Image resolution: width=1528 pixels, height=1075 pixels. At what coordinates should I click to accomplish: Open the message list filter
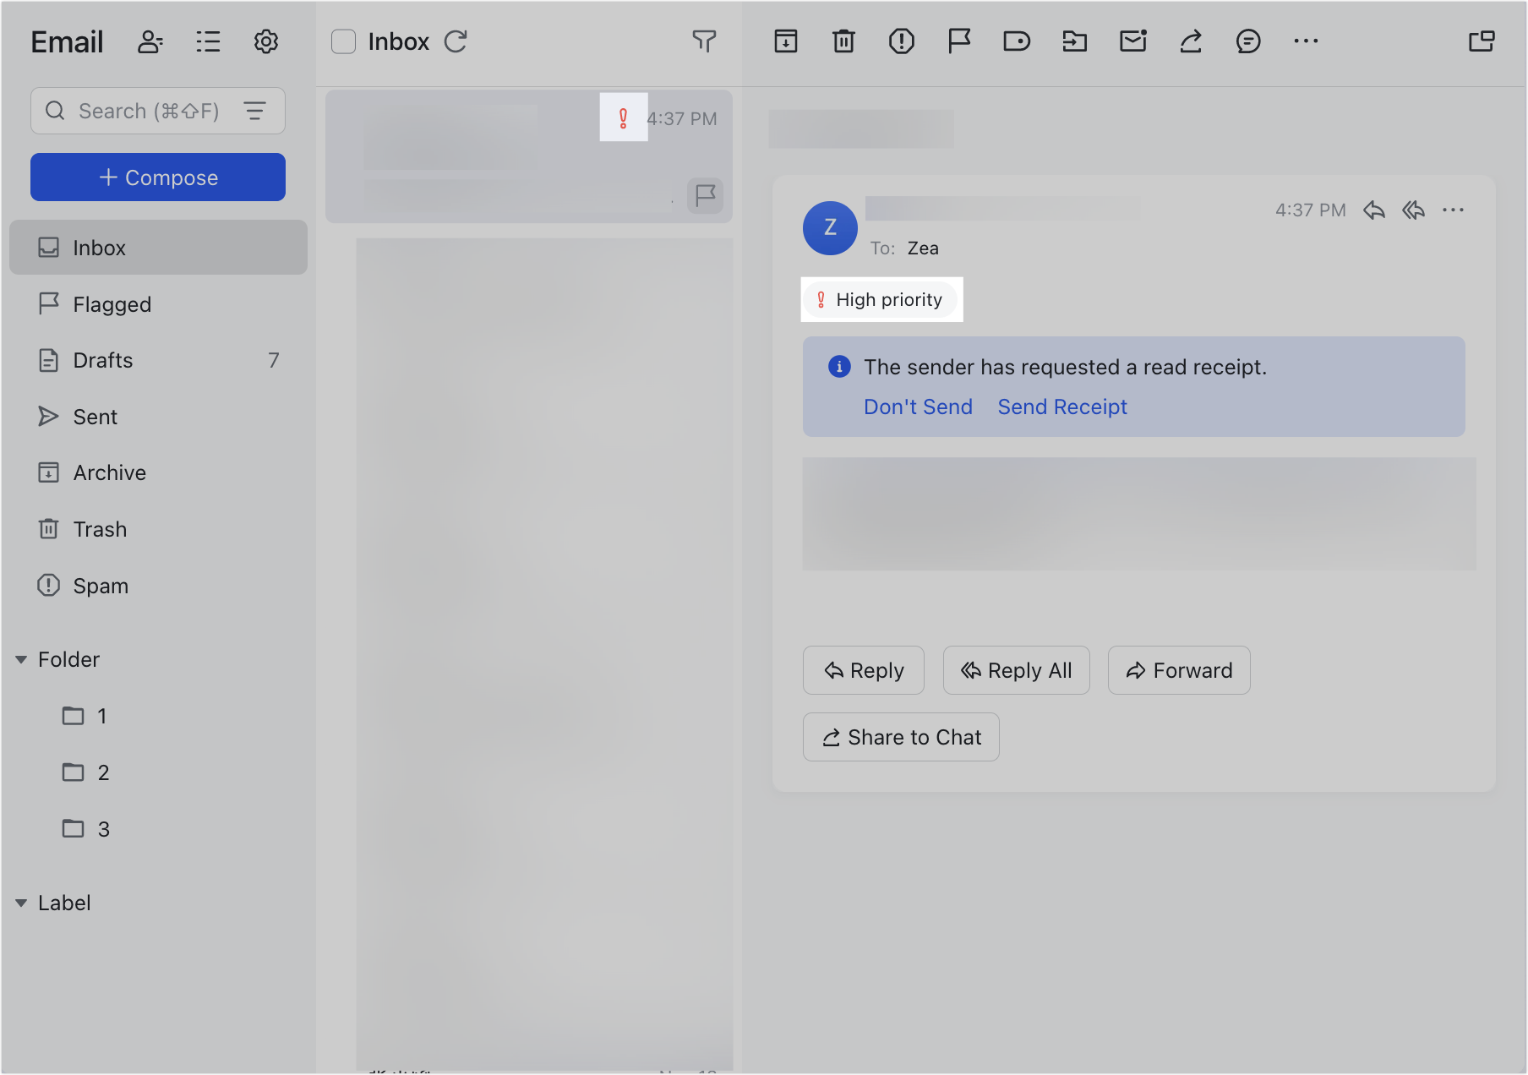click(x=704, y=41)
